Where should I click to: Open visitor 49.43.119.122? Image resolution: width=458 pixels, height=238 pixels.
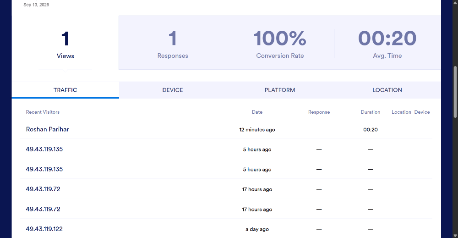(44, 229)
